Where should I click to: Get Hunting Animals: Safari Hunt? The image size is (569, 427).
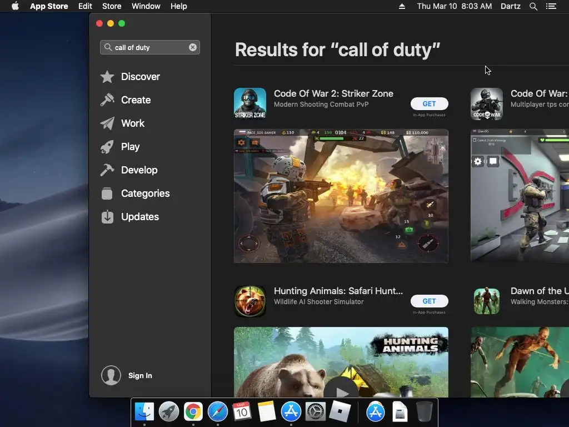coord(430,301)
